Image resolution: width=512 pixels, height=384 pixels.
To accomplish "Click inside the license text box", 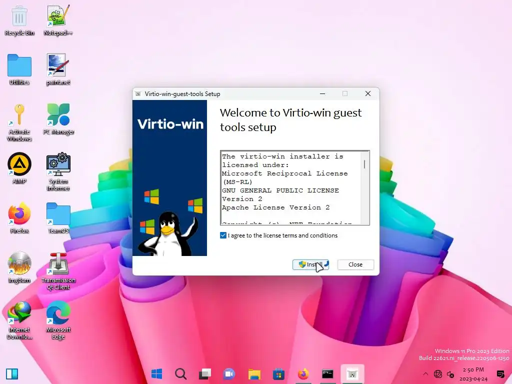I will point(291,188).
